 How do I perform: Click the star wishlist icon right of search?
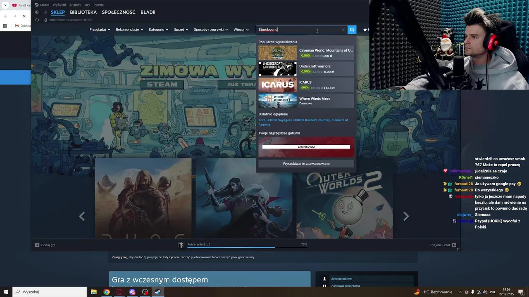click(365, 30)
